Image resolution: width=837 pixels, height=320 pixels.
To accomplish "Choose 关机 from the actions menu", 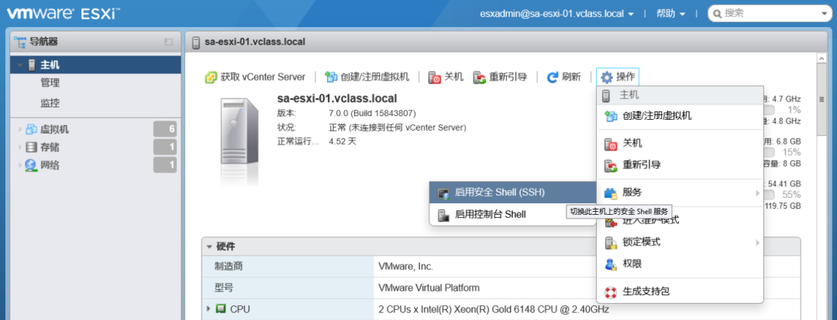I will (x=680, y=143).
